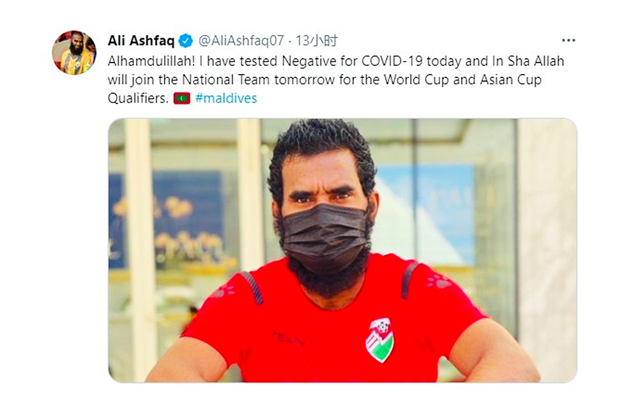Open Ali Ashfaq's round profile avatar
638x403 pixels.
coord(74,52)
